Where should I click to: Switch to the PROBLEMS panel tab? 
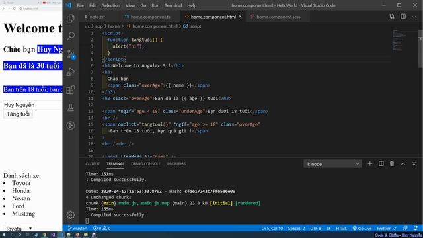pos(176,164)
